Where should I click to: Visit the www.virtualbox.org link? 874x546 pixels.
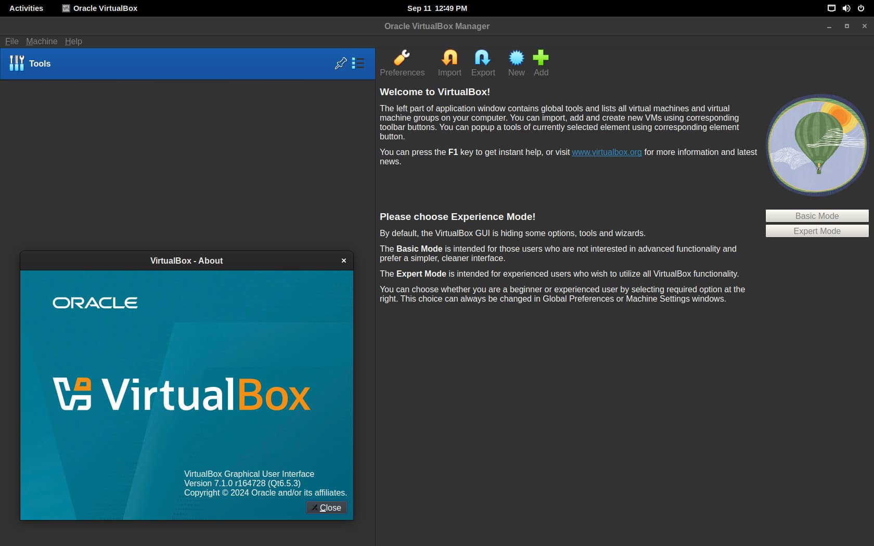click(x=607, y=152)
